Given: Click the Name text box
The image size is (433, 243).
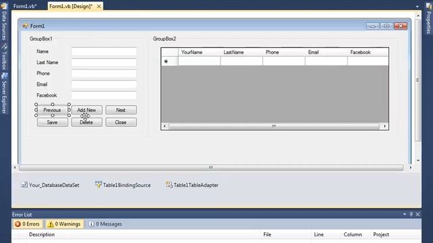Looking at the screenshot, I should 104,51.
